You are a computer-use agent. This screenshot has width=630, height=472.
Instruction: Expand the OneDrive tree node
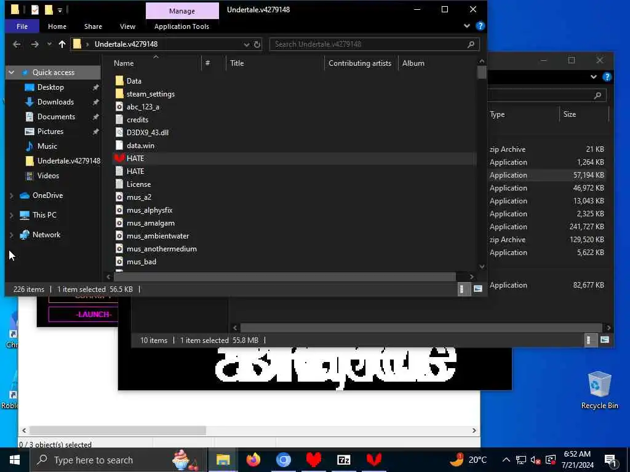click(x=11, y=195)
